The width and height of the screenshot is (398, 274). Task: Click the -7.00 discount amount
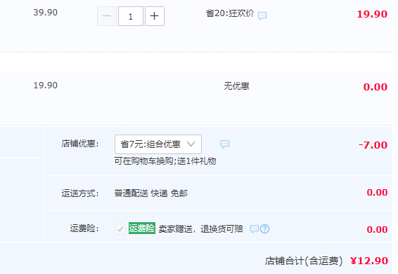point(373,145)
